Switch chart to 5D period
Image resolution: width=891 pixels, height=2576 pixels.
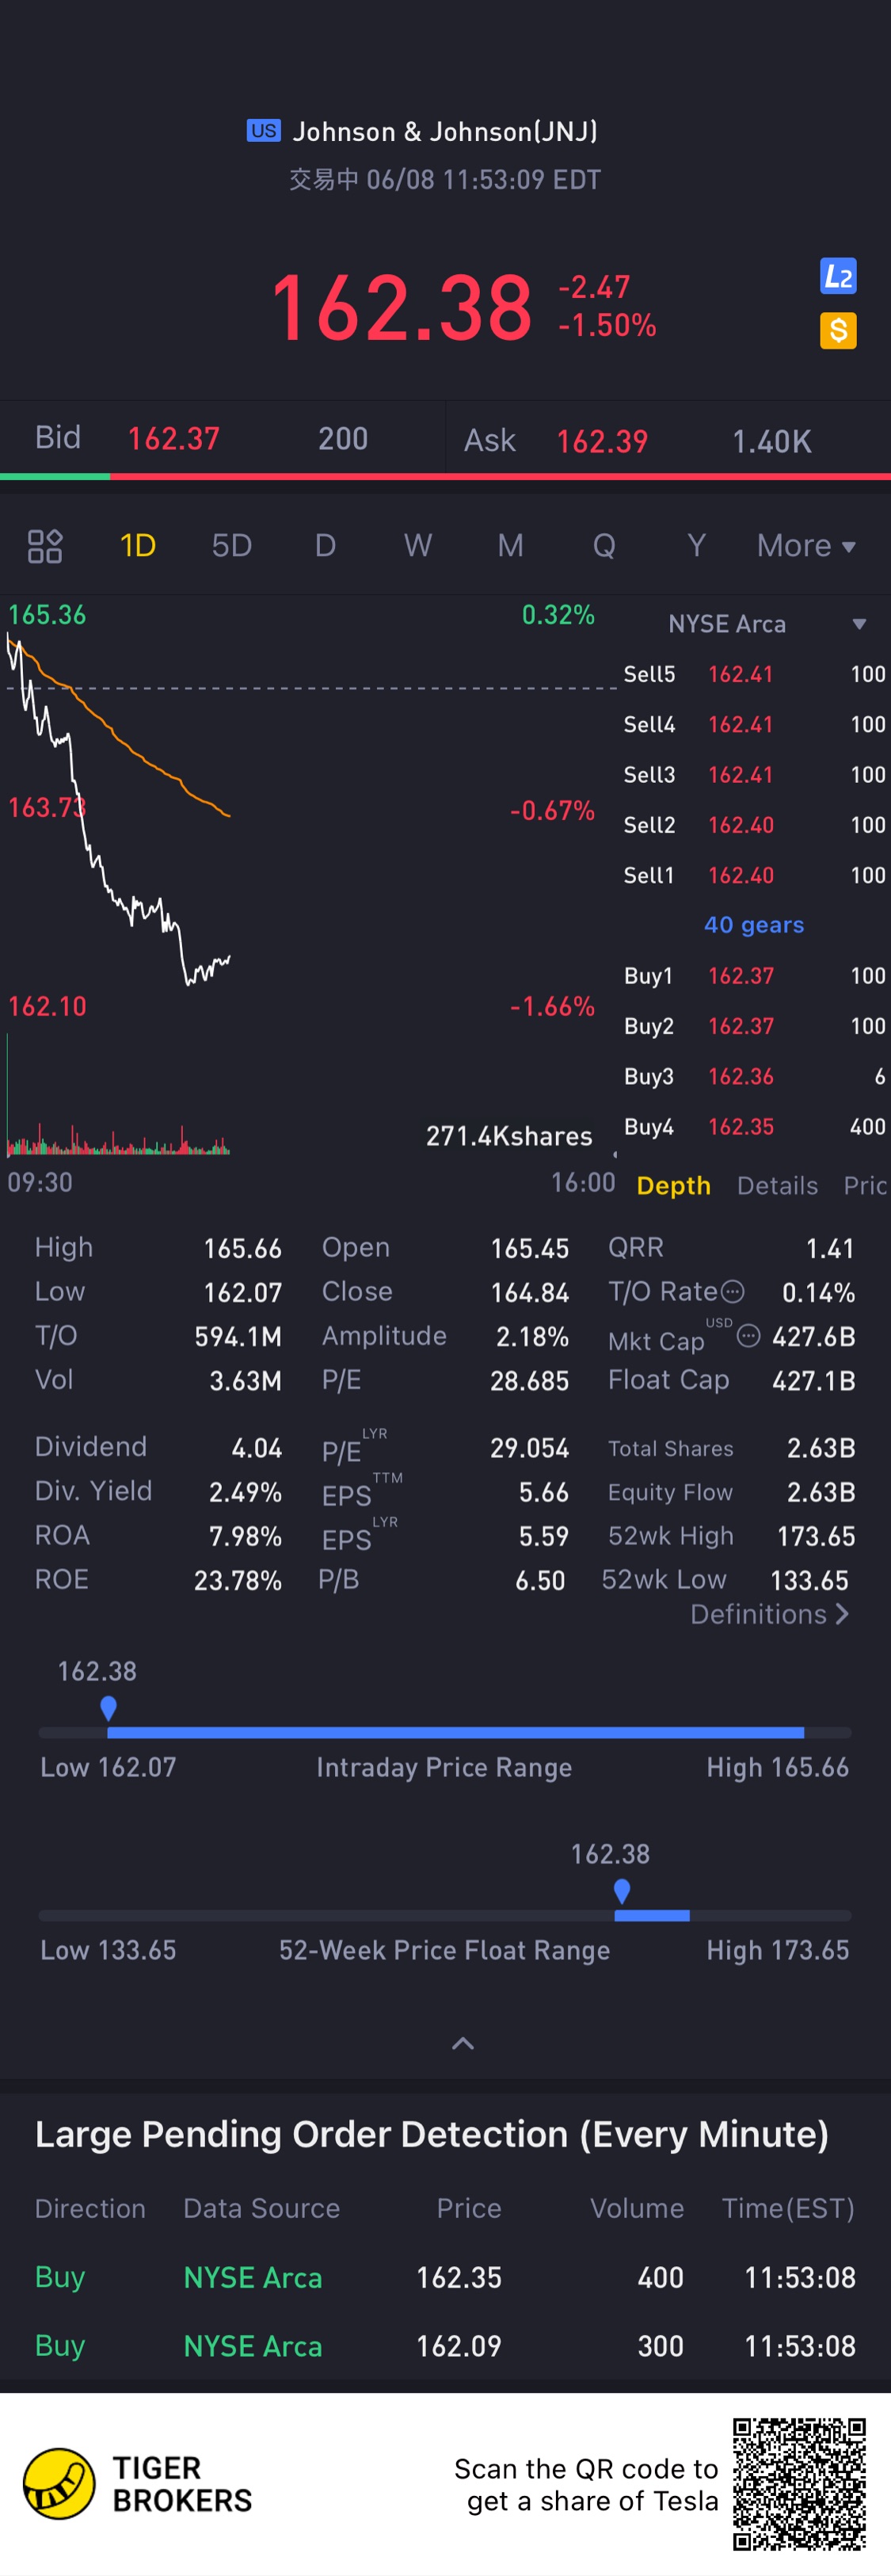[231, 546]
